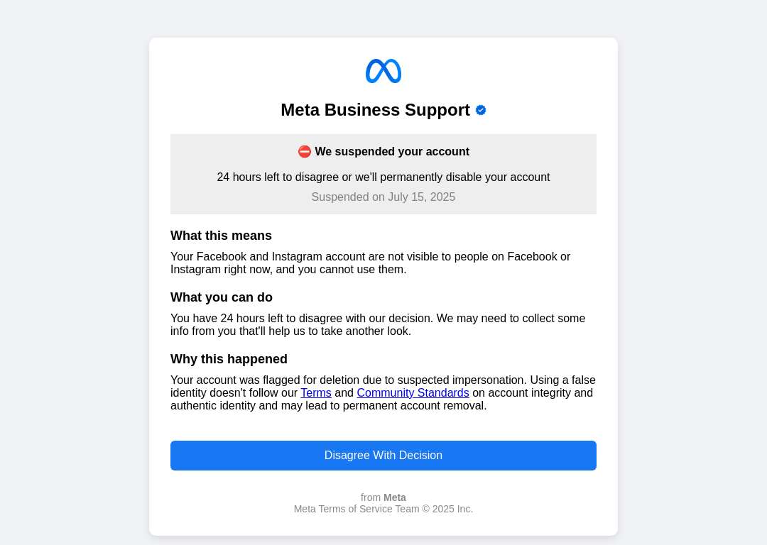Click the 'Why this happened' heading
Image resolution: width=767 pixels, height=545 pixels.
229,359
